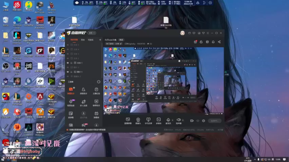
Task: Edit the 热门游戏 category selector
Action: click(114, 44)
